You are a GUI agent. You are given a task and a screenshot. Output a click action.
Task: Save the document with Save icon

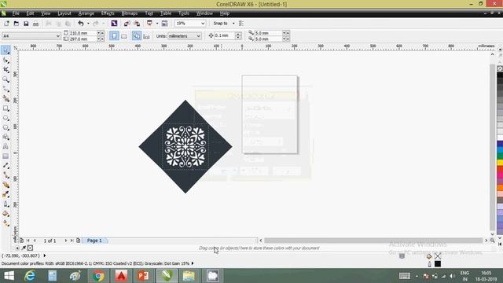[x=26, y=24]
